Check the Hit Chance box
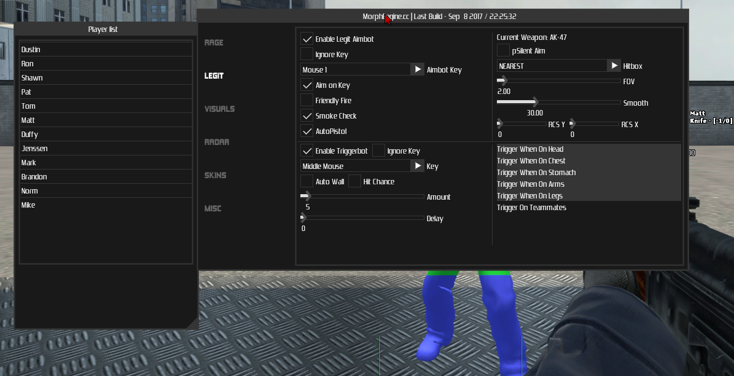This screenshot has width=734, height=376. [x=355, y=182]
